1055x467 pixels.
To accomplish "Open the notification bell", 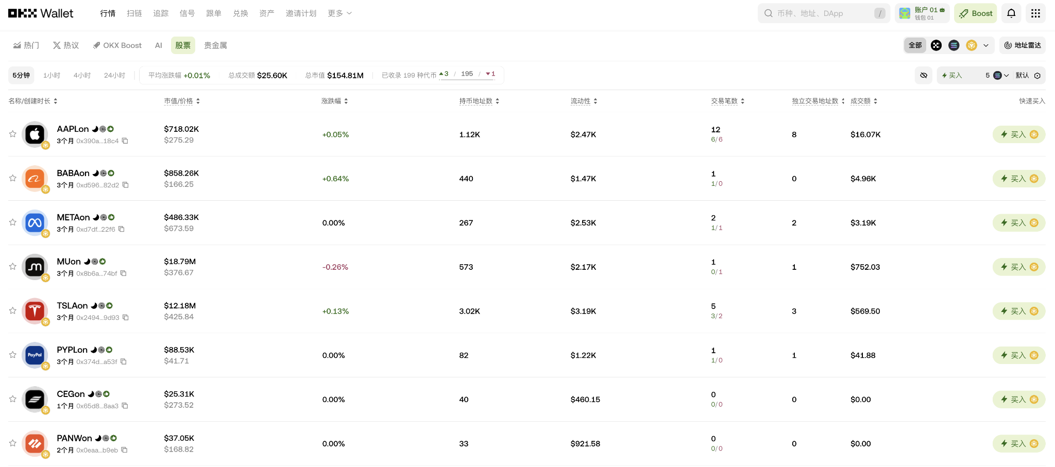I will point(1011,13).
